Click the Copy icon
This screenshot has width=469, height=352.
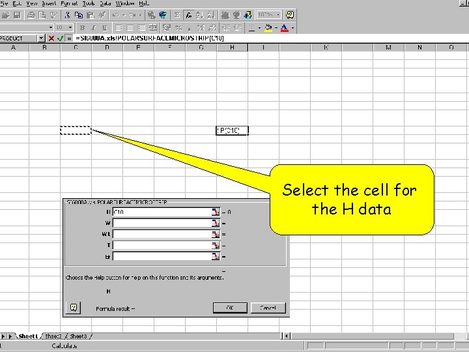[x=79, y=15]
